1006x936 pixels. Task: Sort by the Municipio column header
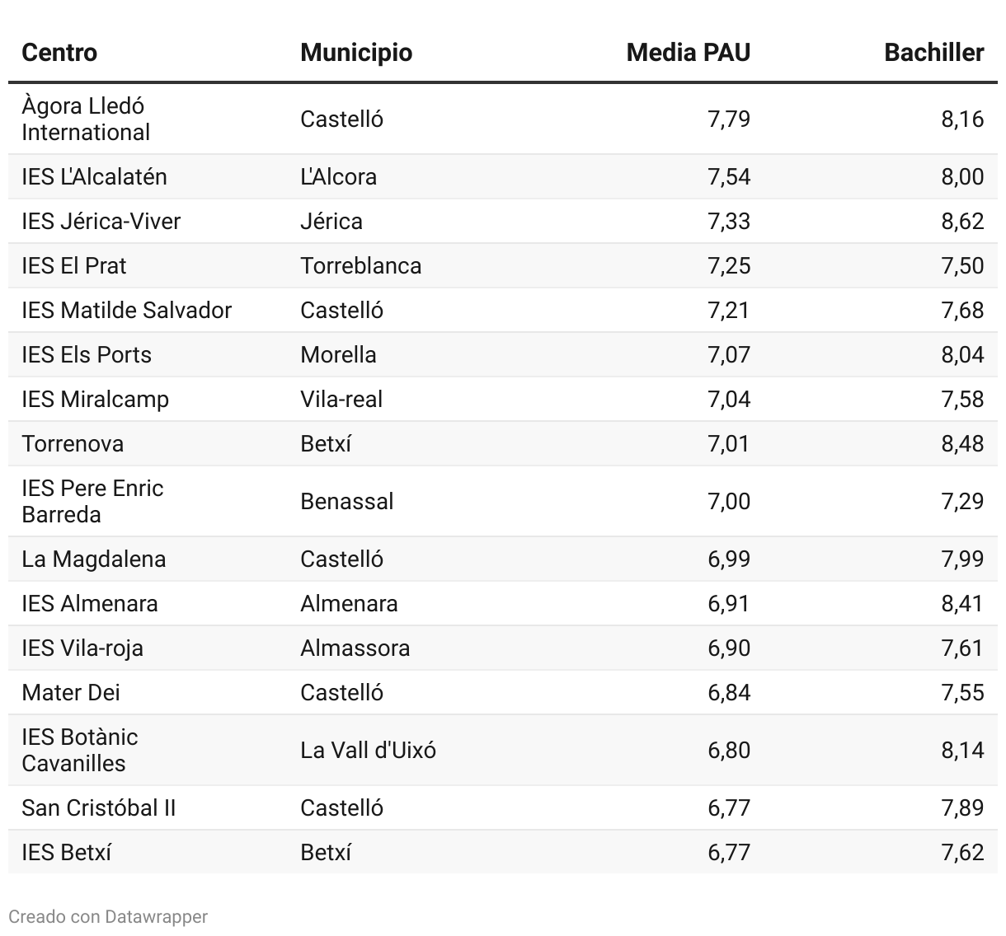click(x=356, y=53)
